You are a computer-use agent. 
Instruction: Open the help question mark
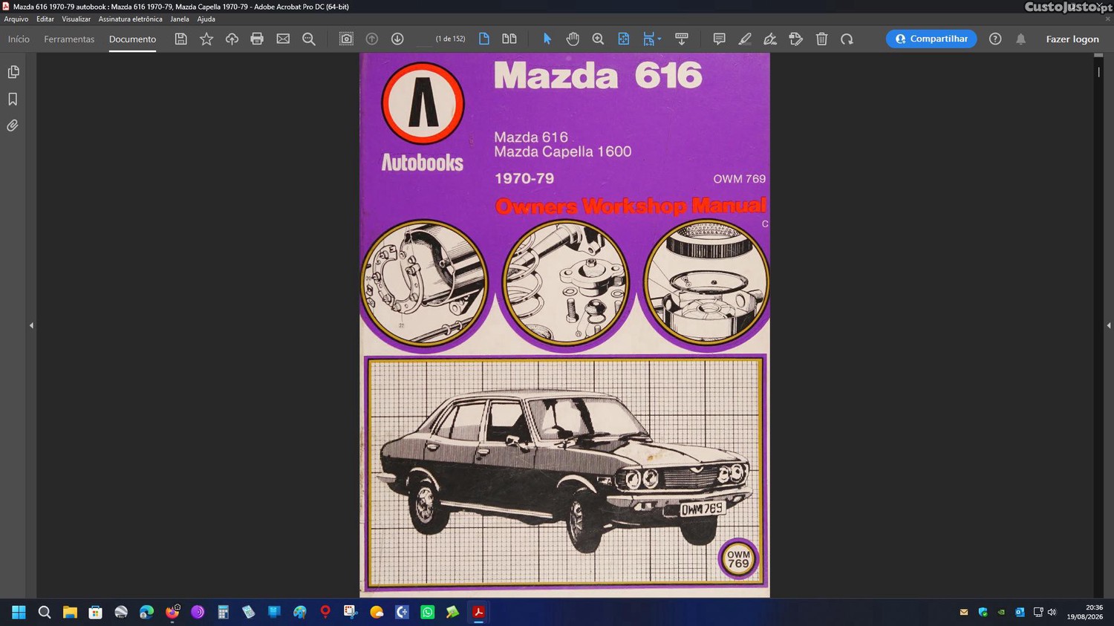click(995, 39)
